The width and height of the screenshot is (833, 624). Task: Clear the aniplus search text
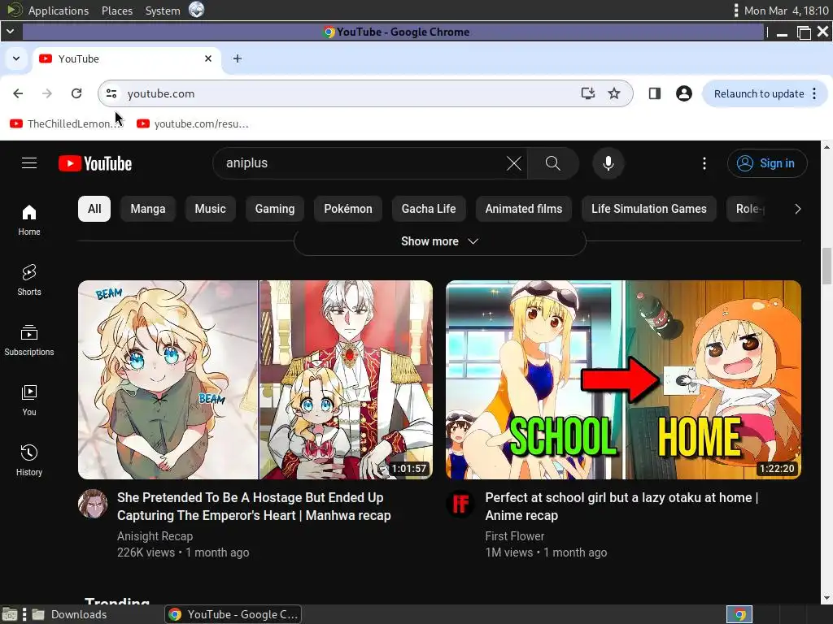(x=514, y=163)
